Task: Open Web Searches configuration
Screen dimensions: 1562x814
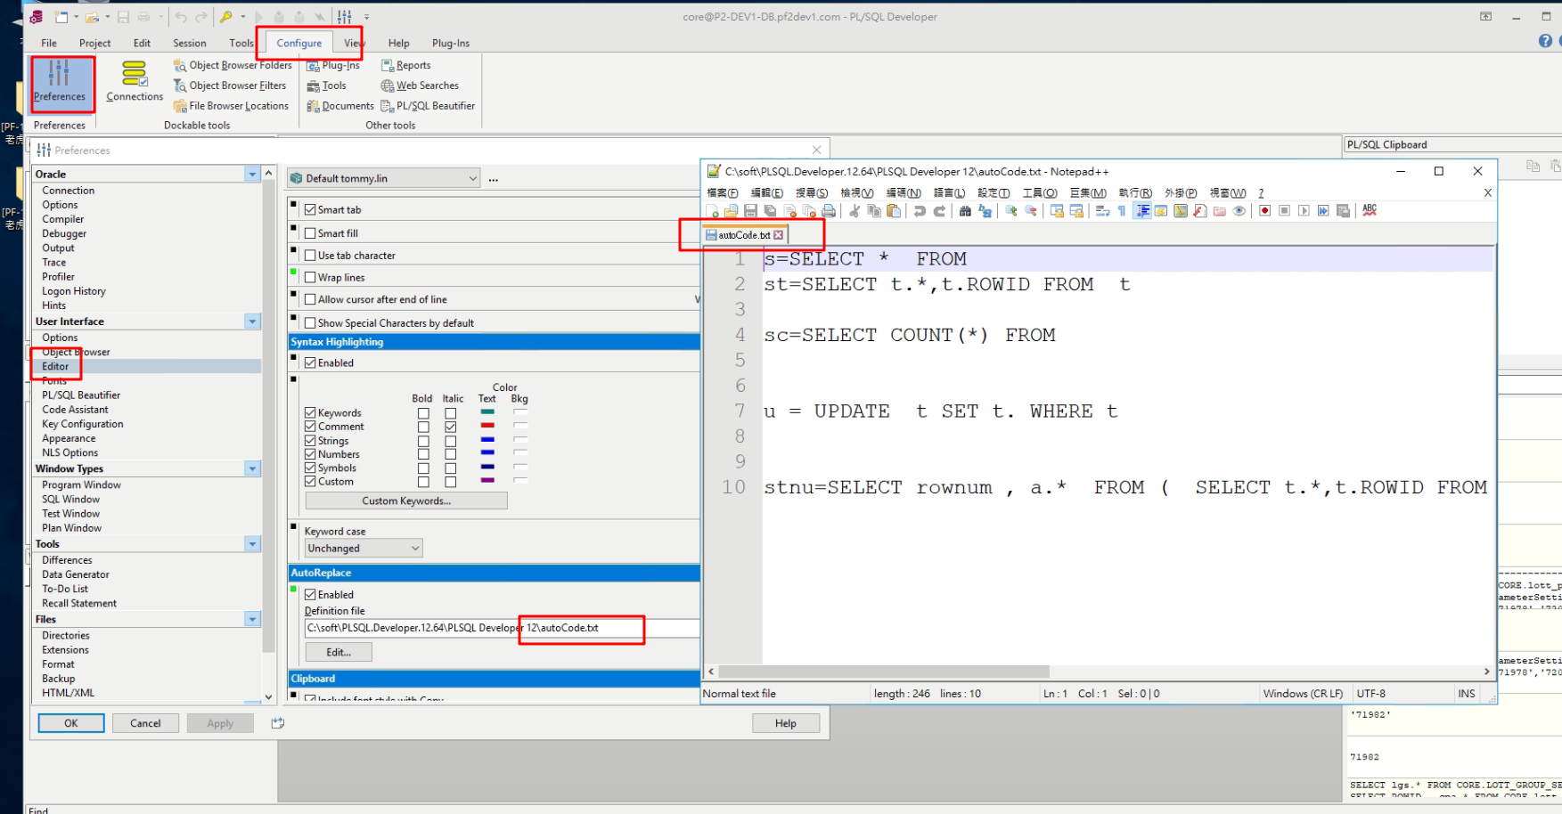Action: pos(420,85)
